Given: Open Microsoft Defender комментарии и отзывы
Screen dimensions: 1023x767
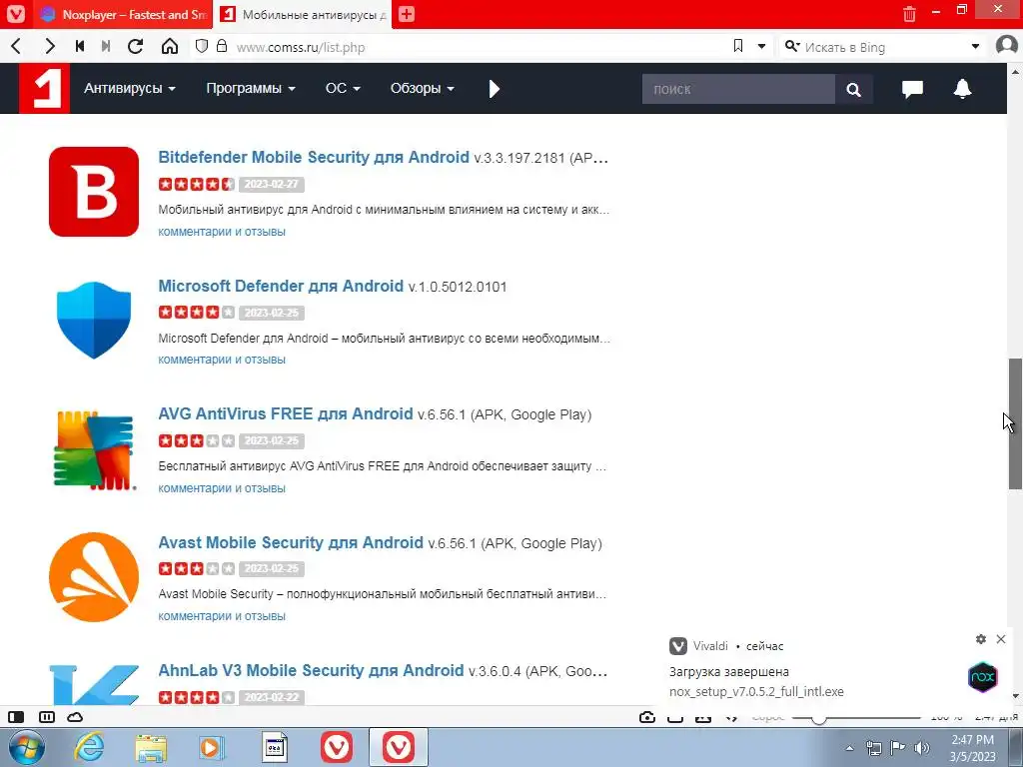Looking at the screenshot, I should (222, 360).
